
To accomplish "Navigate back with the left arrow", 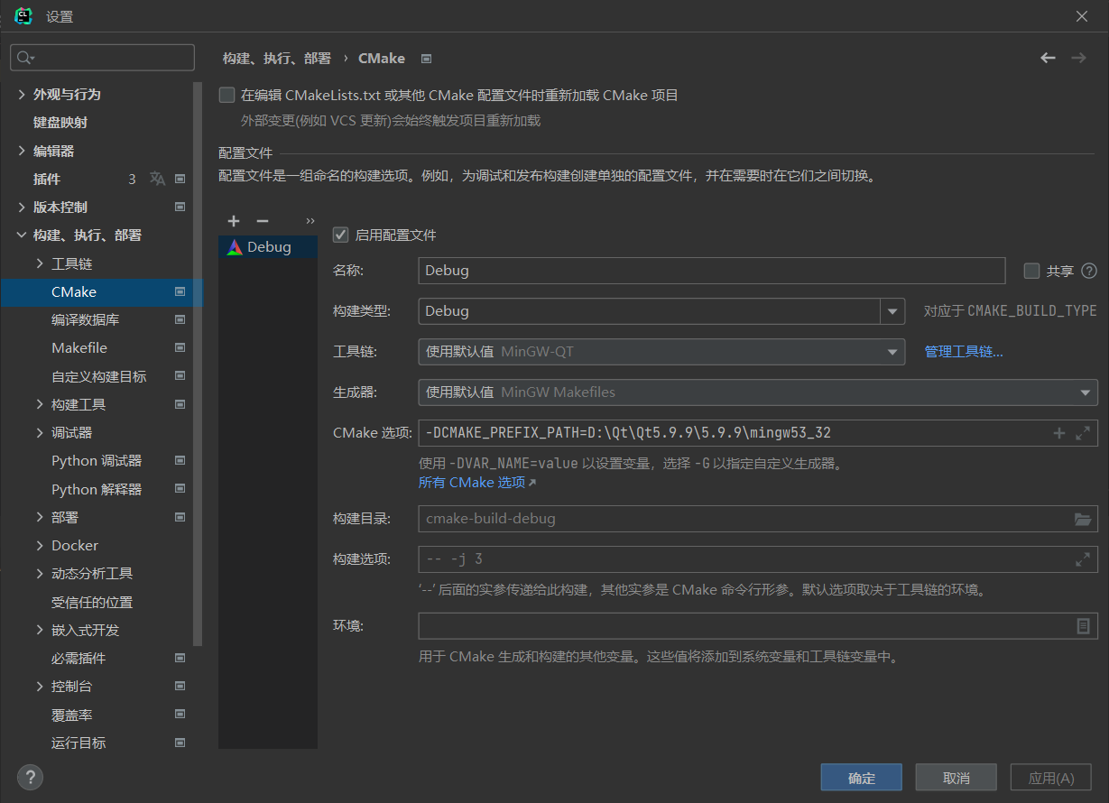I will tap(1048, 58).
